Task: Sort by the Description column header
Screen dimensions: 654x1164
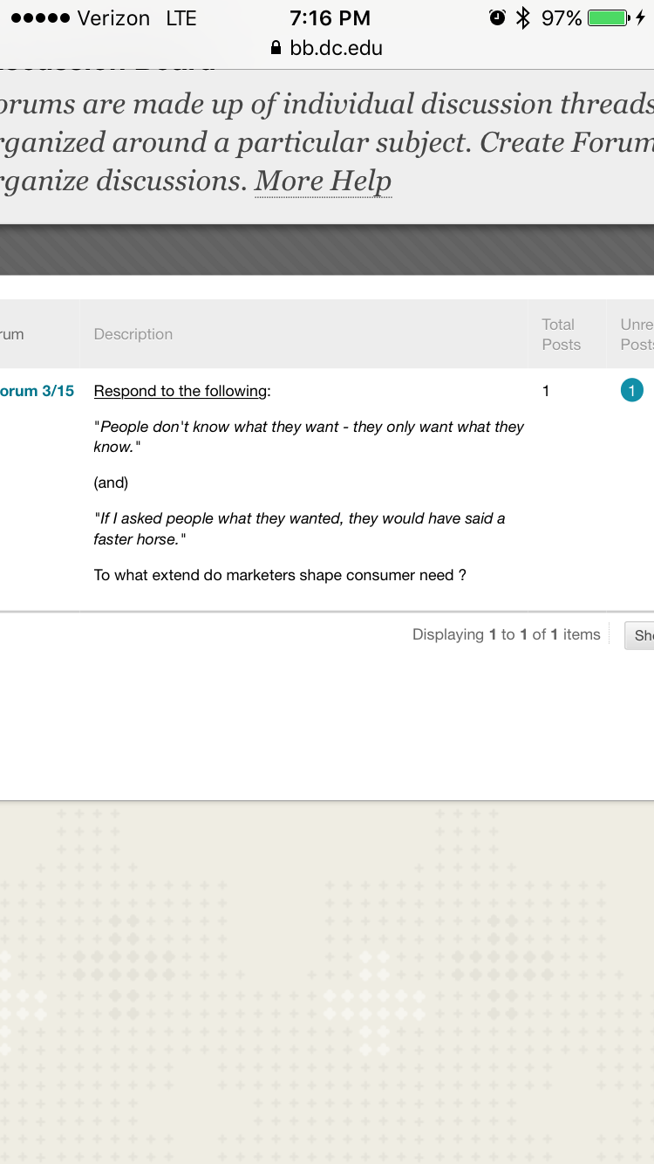Action: [133, 334]
